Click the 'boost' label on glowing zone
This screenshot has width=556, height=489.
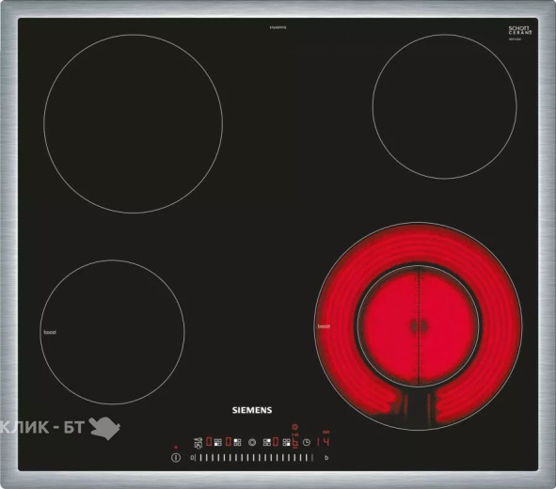click(x=324, y=326)
